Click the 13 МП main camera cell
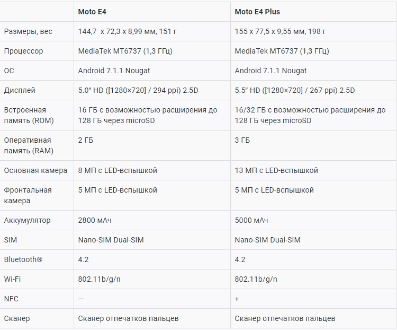The height and width of the screenshot is (330, 397). [x=276, y=170]
